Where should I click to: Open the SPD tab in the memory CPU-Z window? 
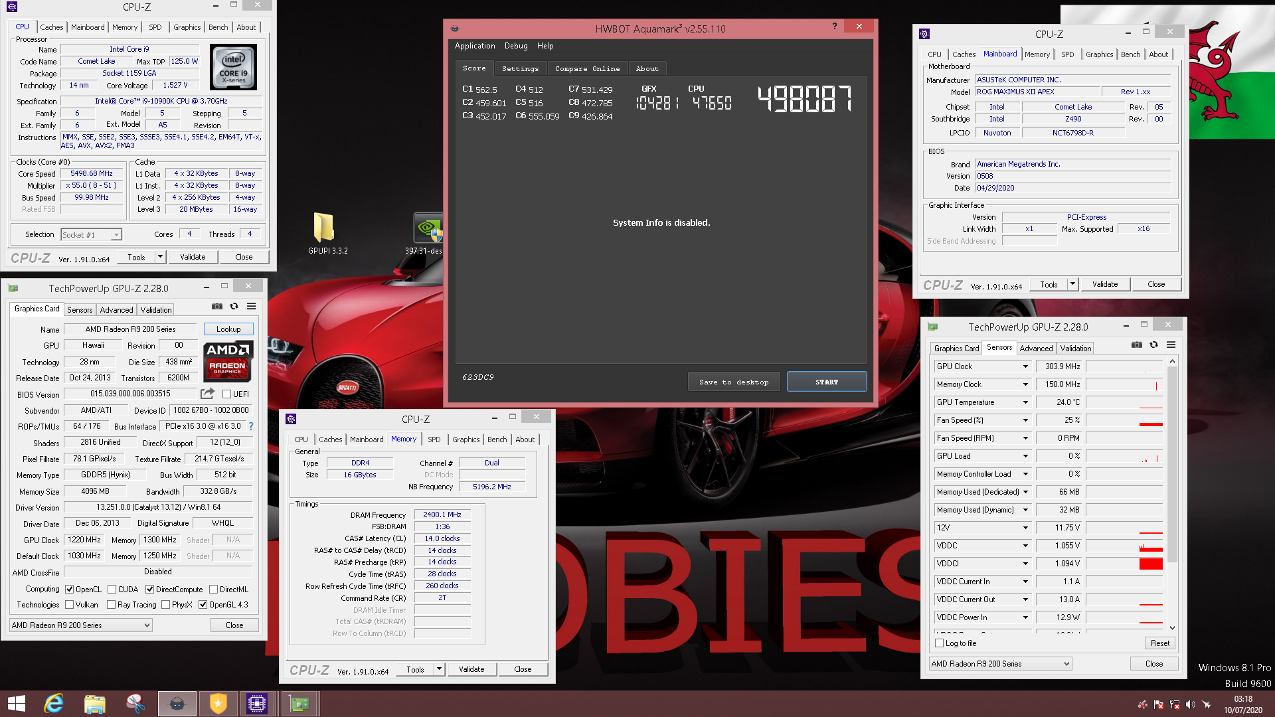[x=434, y=439]
